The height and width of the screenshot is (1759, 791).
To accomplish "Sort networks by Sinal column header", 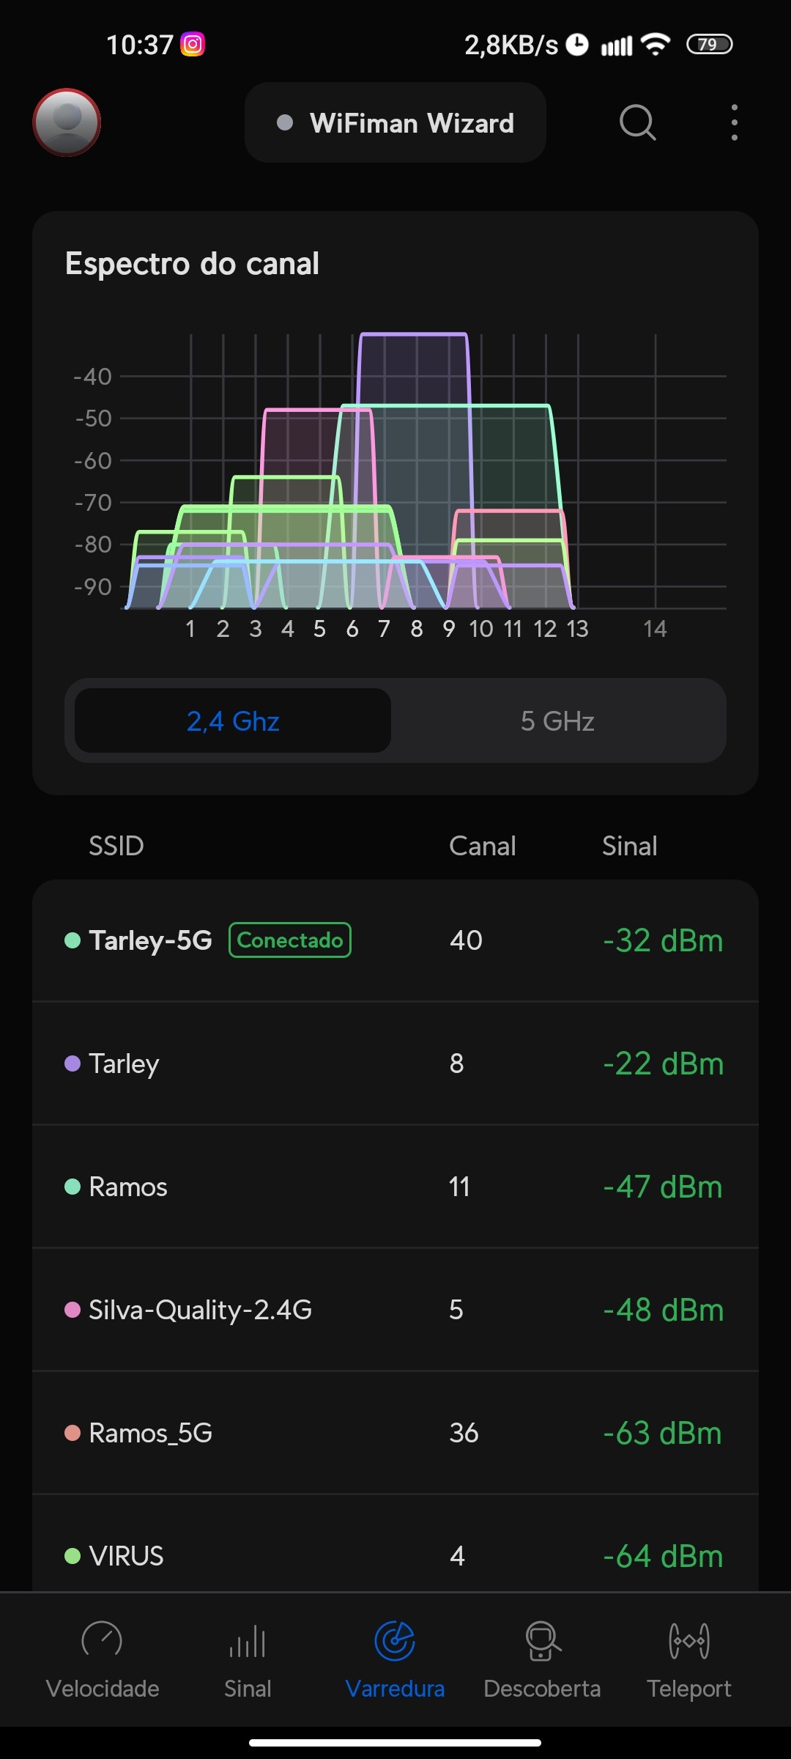I will pyautogui.click(x=629, y=846).
